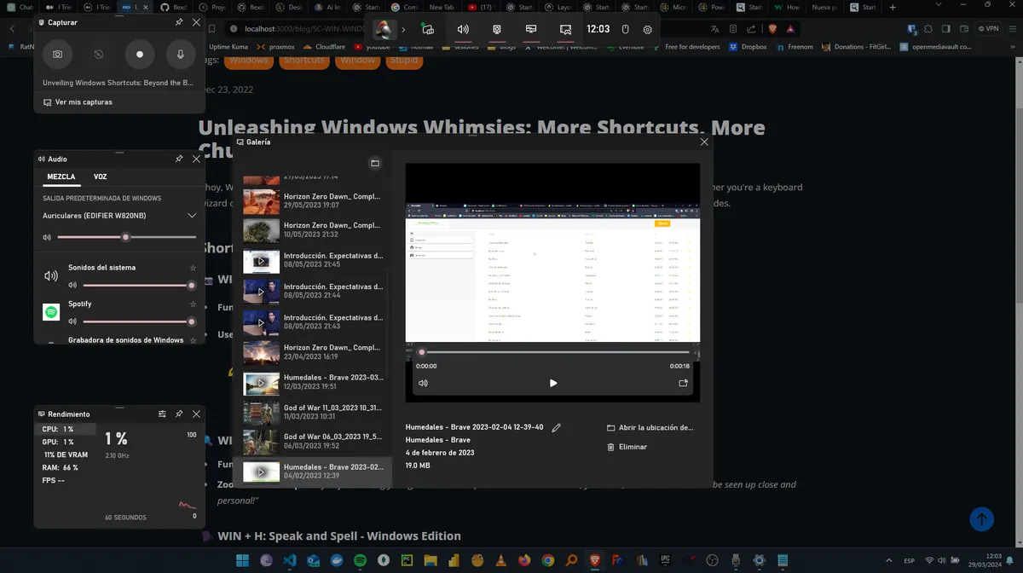Viewport: 1023px width, 573px height.
Task: Open the gallery folder icon above the list
Action: pos(374,163)
